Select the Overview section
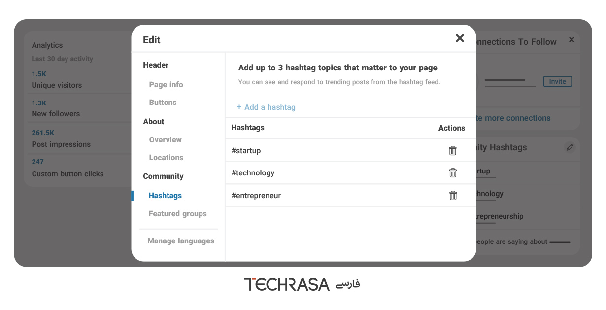Image resolution: width=606 pixels, height=310 pixels. 166,140
